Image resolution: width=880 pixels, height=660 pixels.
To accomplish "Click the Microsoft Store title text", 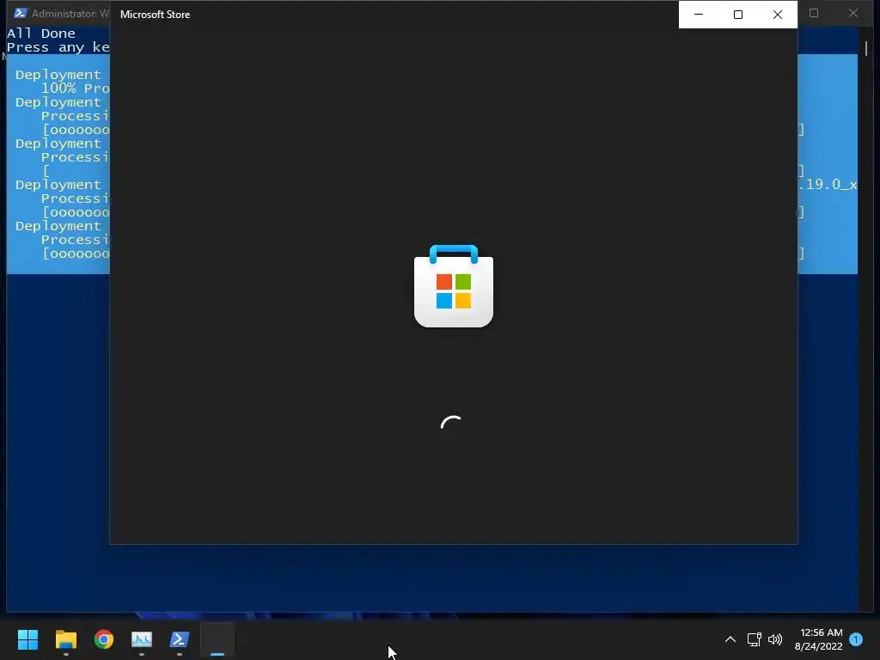I will (x=155, y=15).
